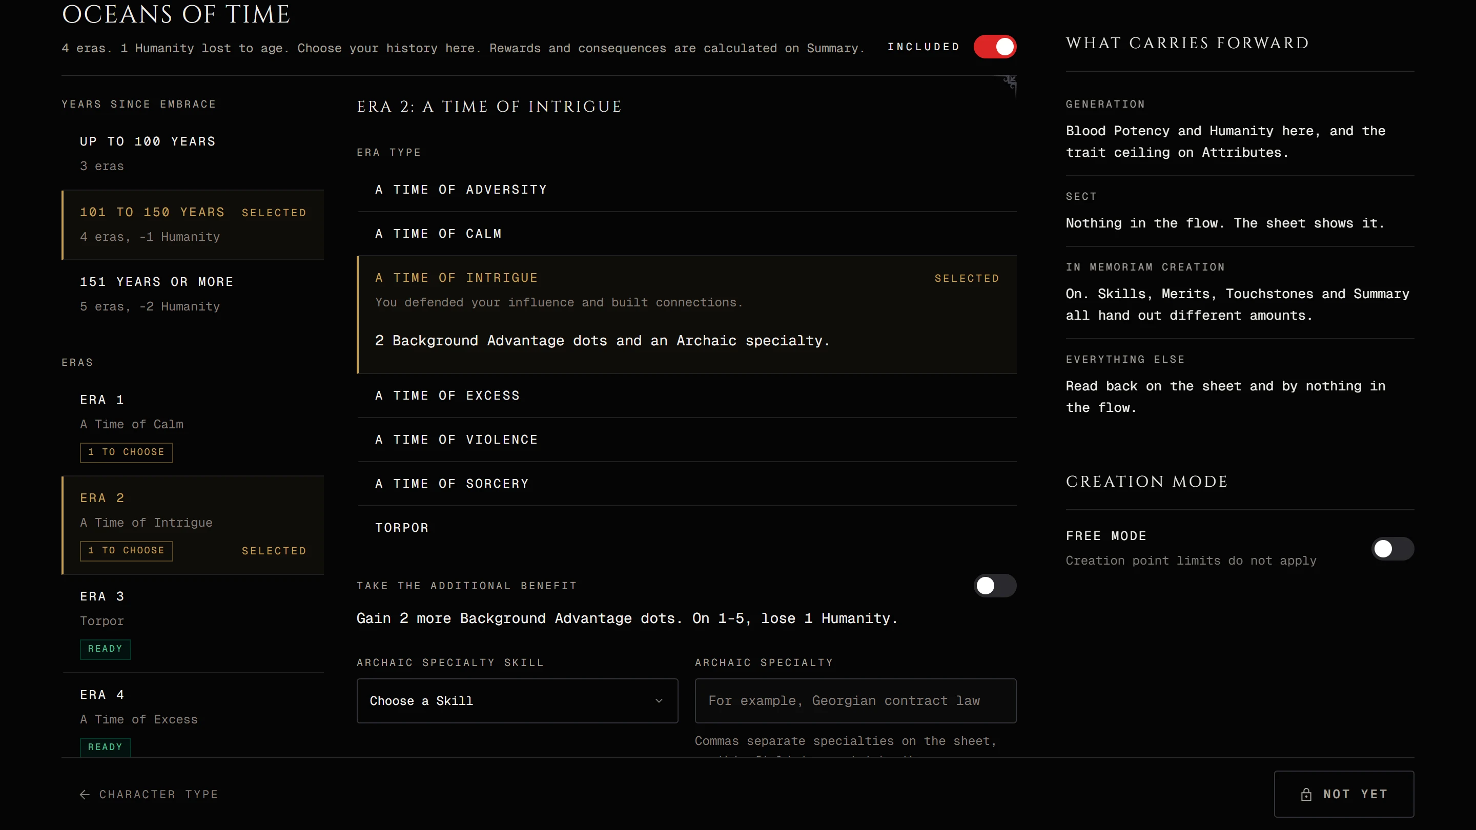Click '2 Background Advantage dots and an Archaic specialty'
Screen dimensions: 1476x830
602,341
